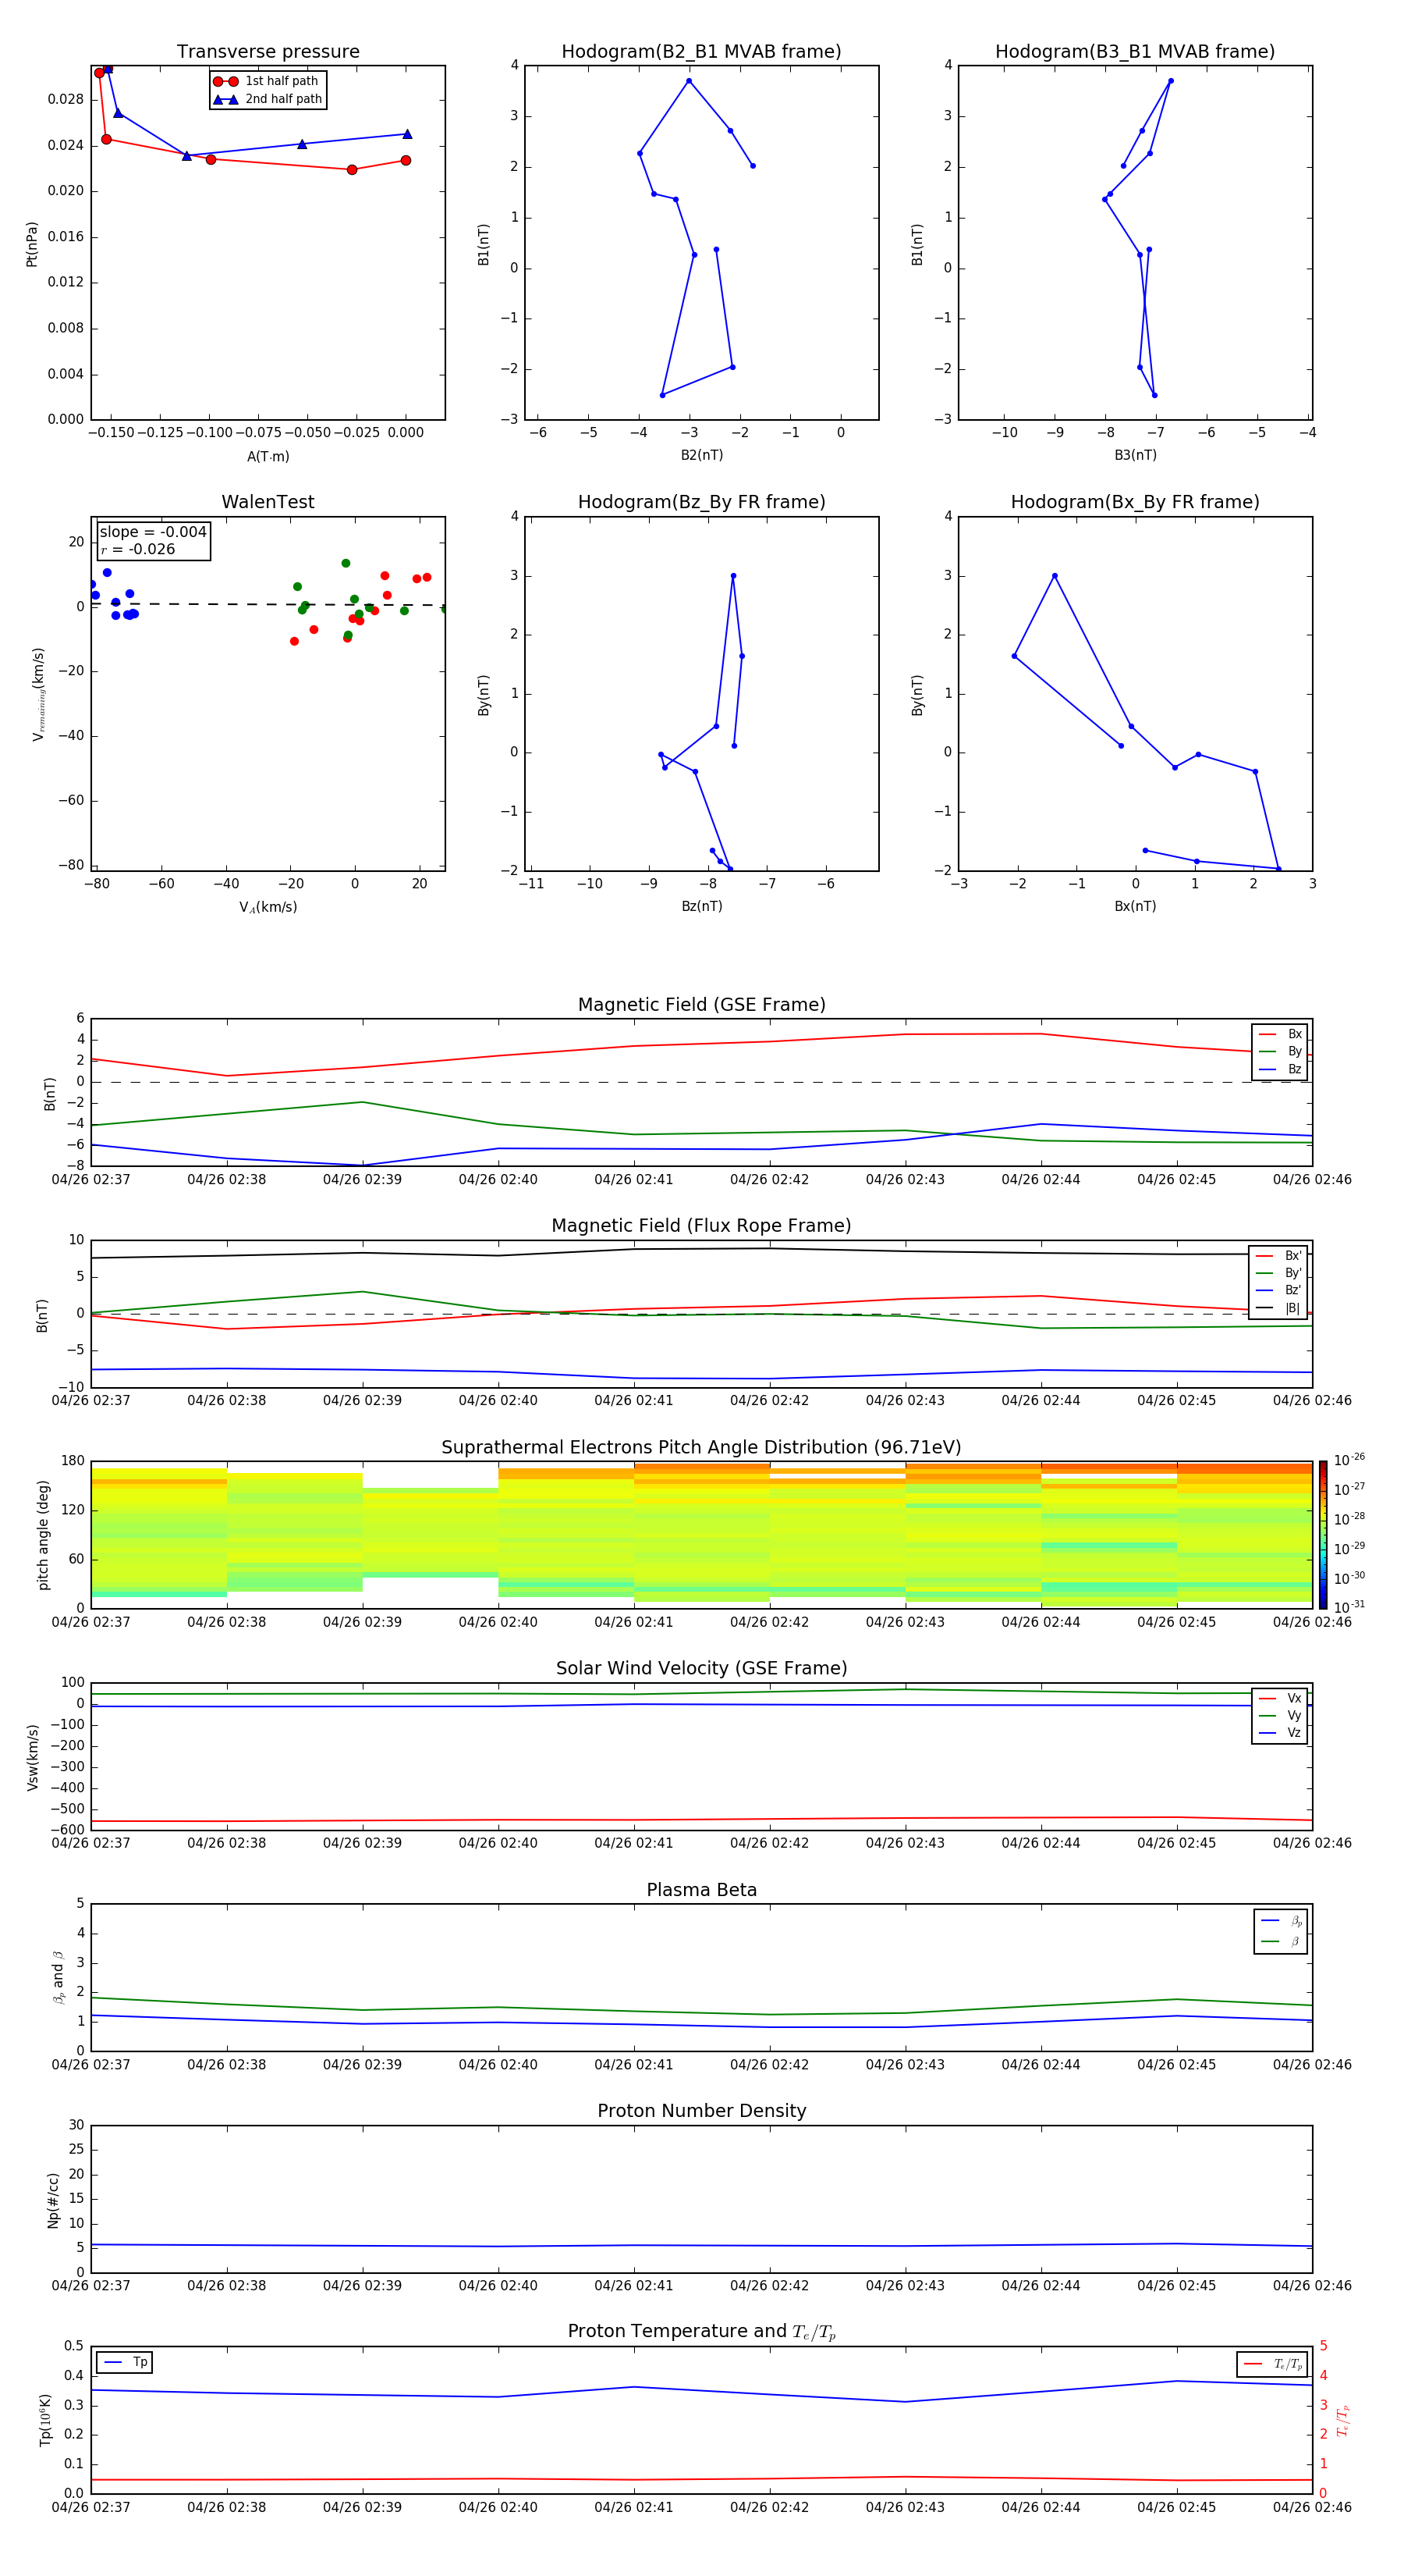Click the 'WalenTest' plot title
Image resolution: width=1404 pixels, height=2576 pixels.
[x=268, y=502]
